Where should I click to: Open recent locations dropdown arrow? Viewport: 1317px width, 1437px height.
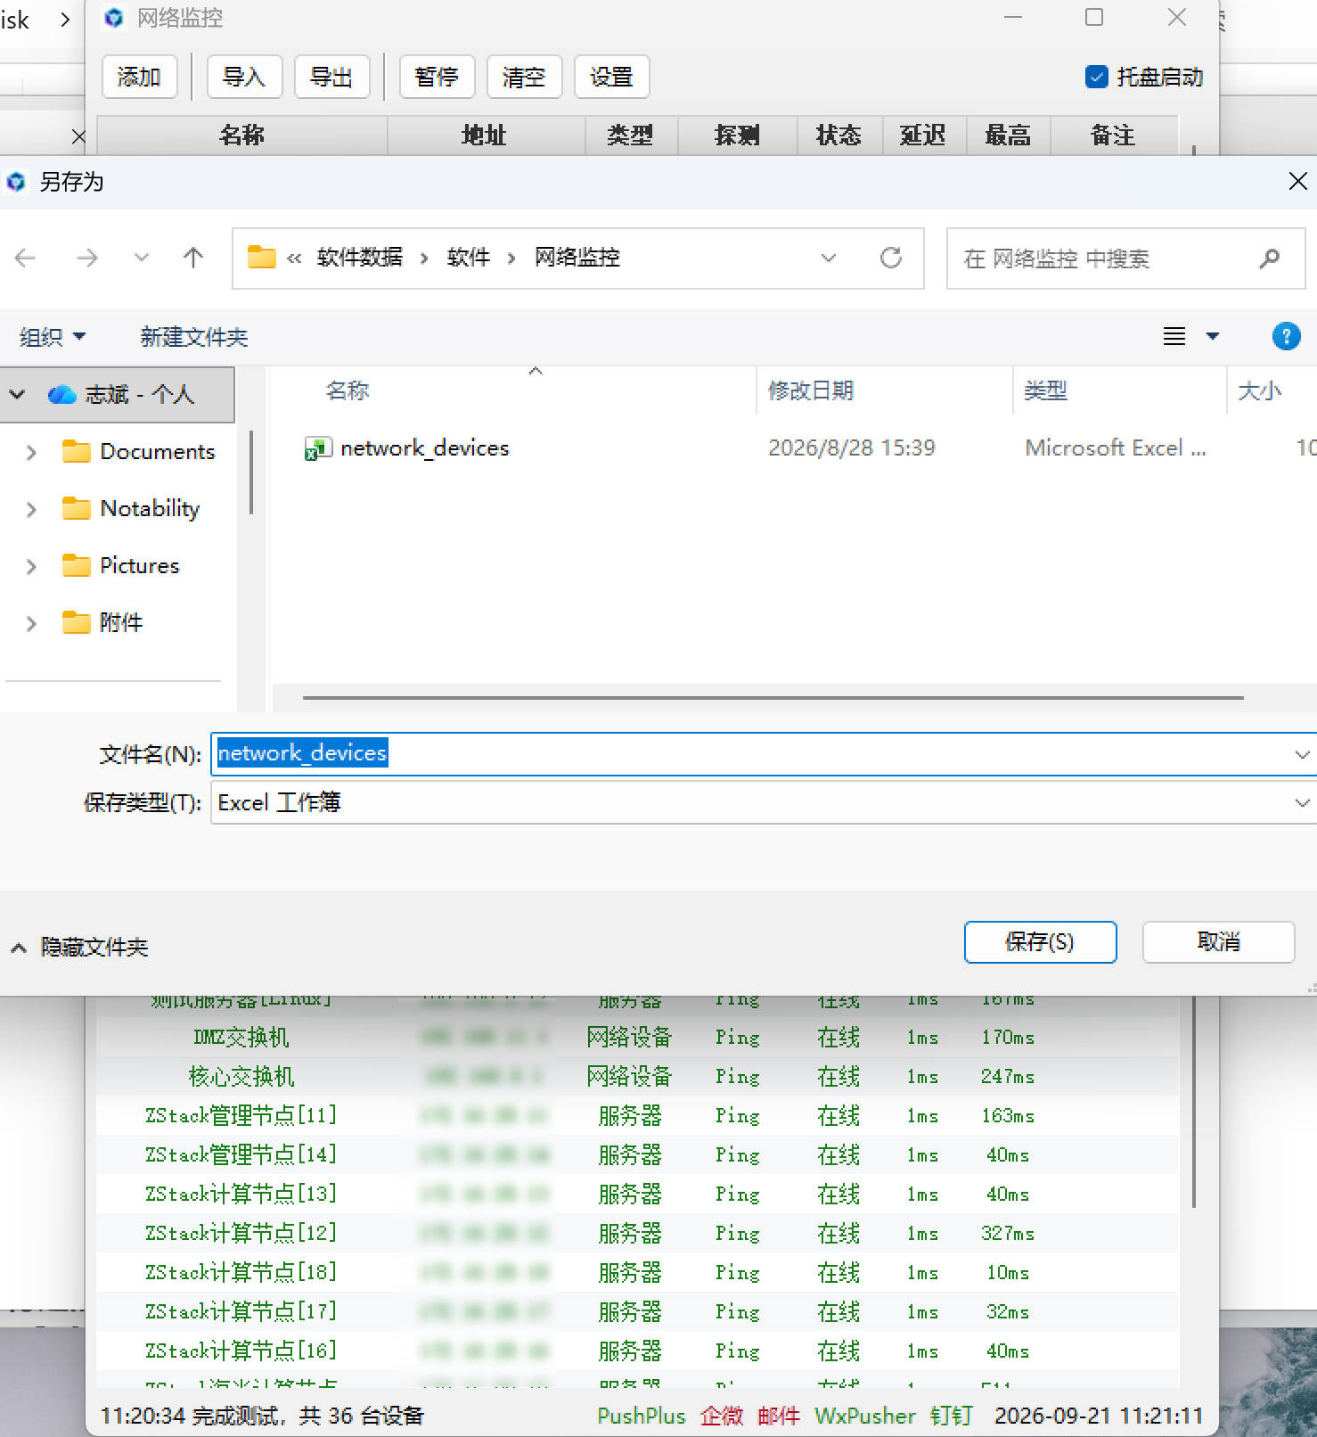[x=141, y=259]
